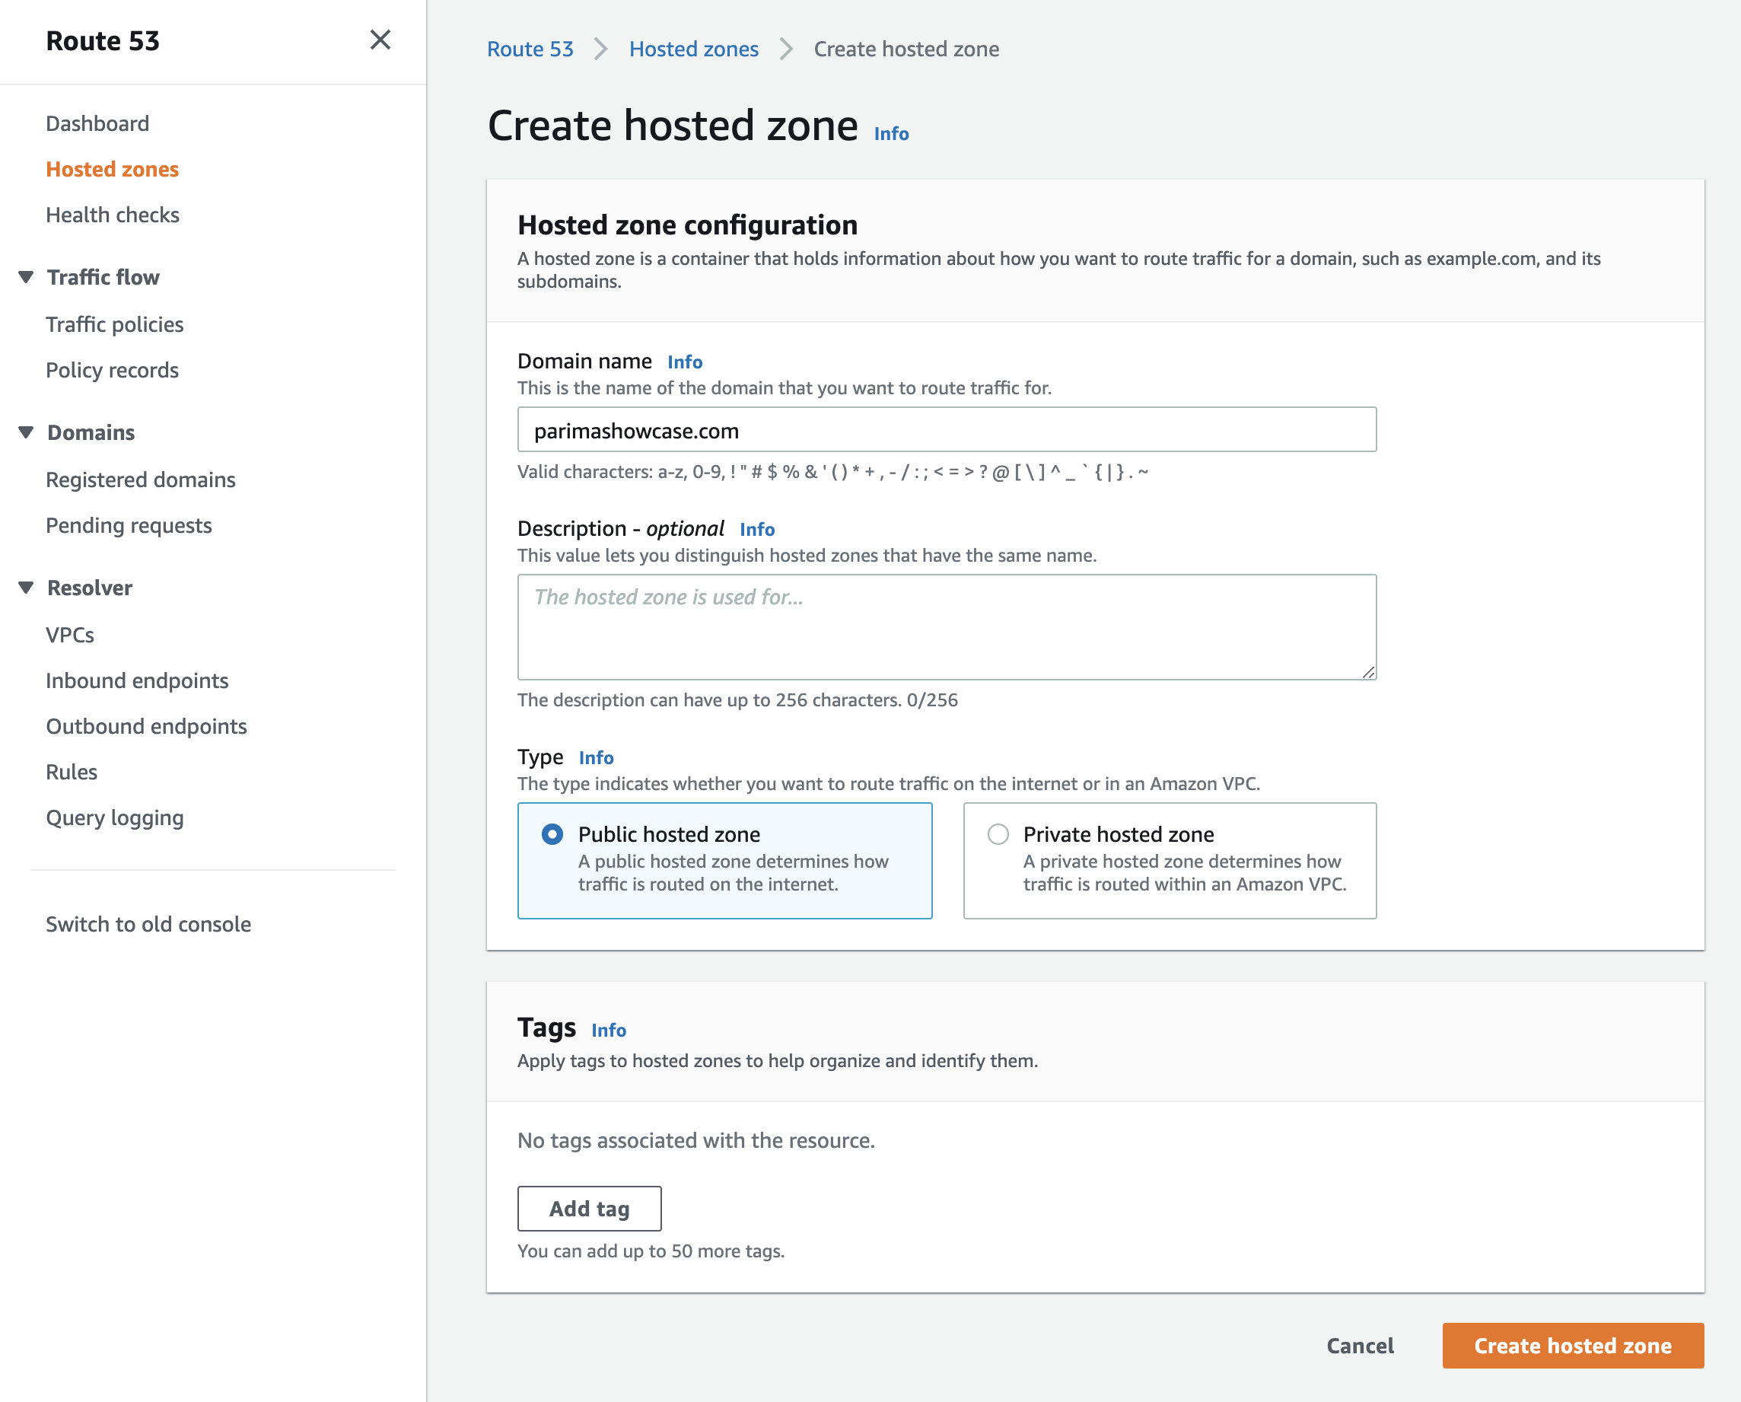Go to Health checks
Screen dimensions: 1741x1402
tap(113, 215)
